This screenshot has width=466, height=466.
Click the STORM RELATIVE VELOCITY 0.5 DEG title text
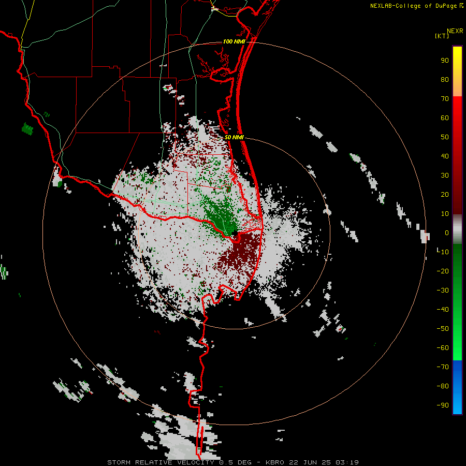[x=179, y=462]
